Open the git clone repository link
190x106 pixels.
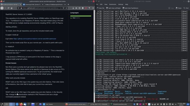35,39
